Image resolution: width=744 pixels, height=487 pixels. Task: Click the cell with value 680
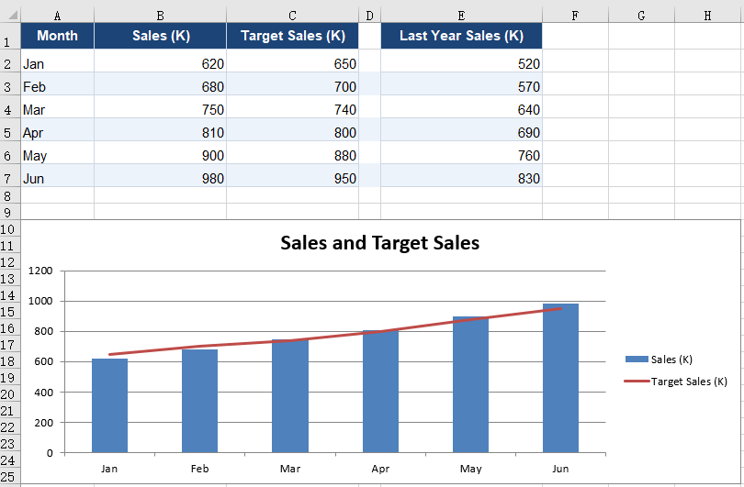[161, 83]
